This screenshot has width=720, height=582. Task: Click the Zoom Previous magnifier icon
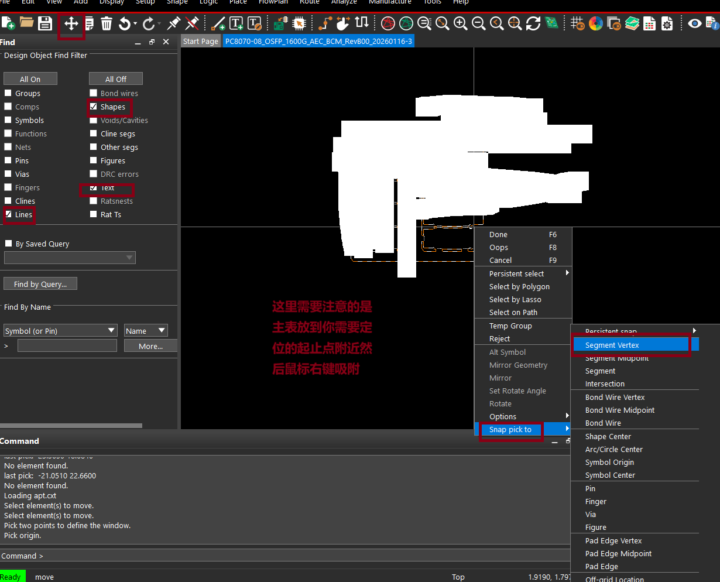[x=497, y=23]
